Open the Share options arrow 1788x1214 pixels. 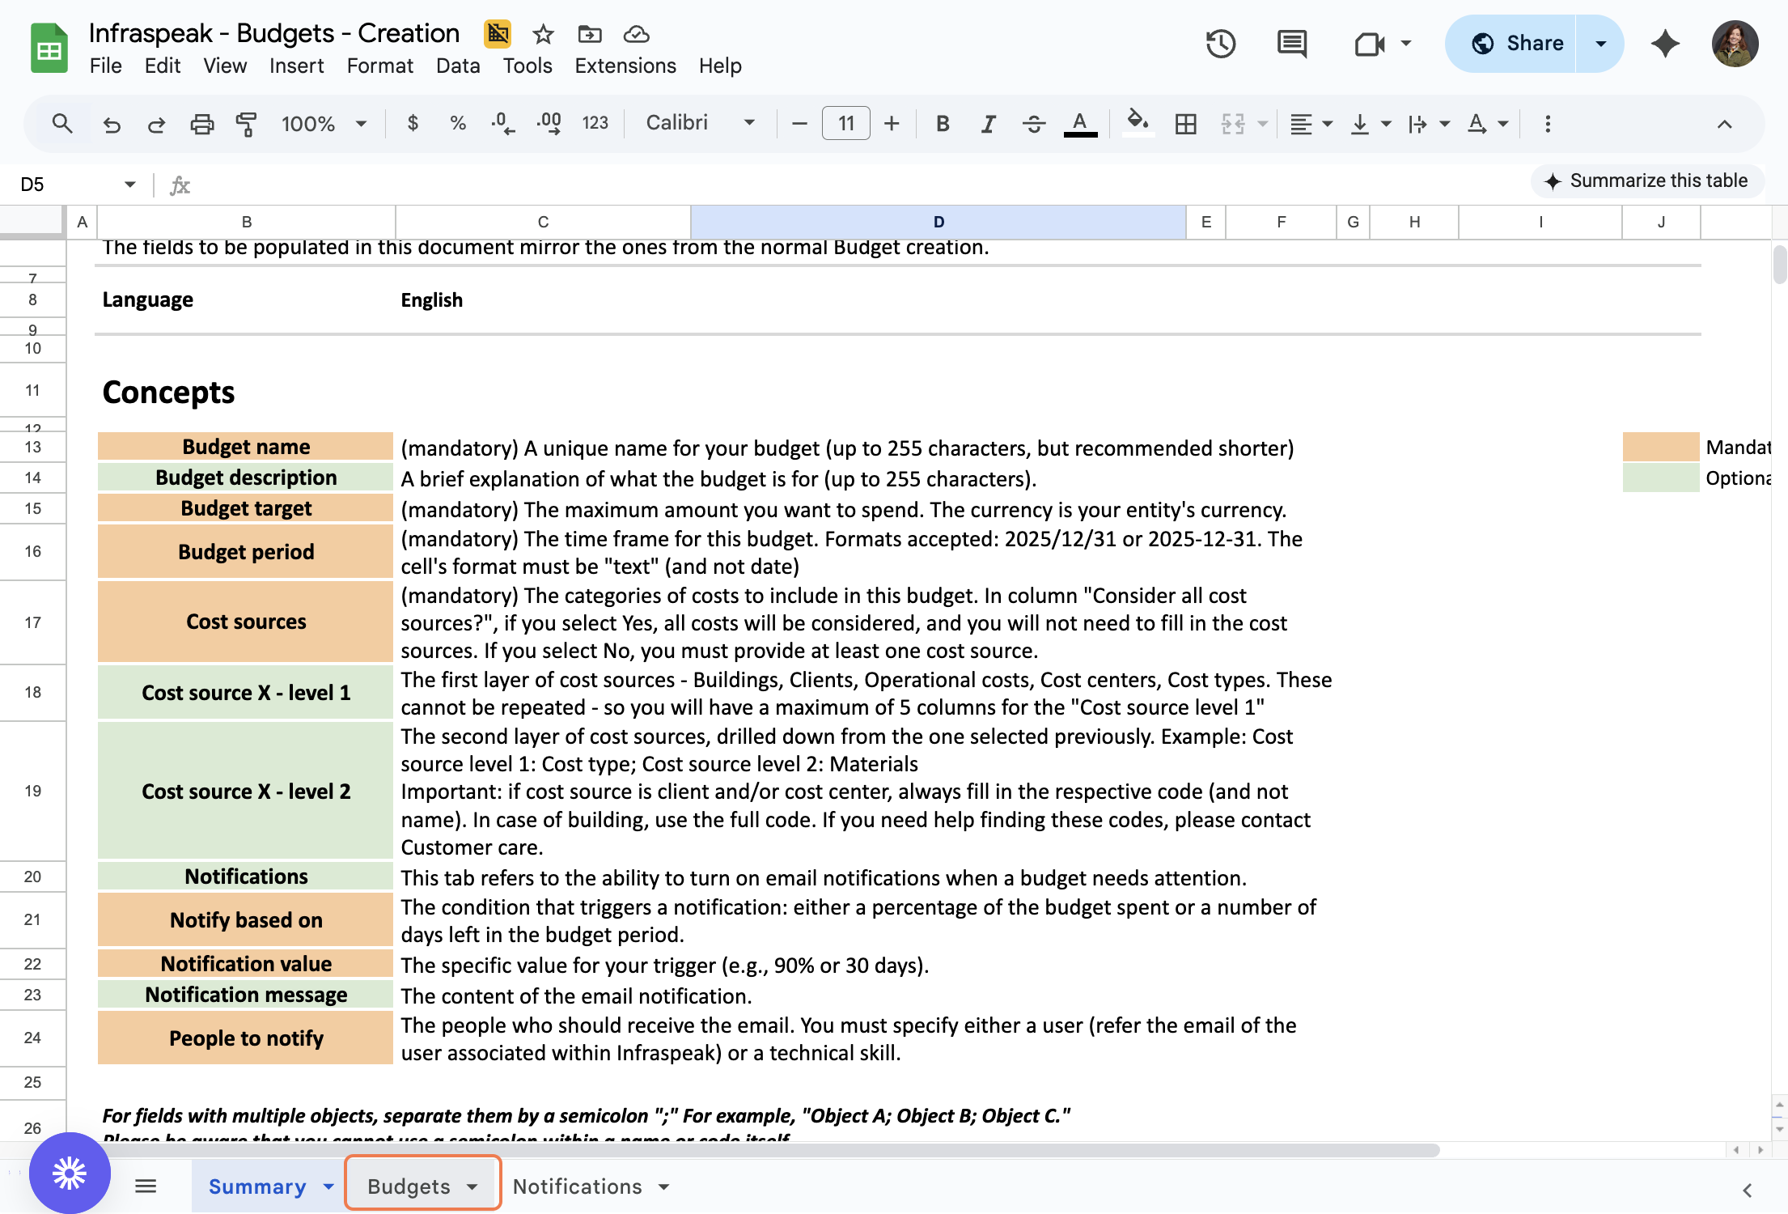tap(1600, 44)
